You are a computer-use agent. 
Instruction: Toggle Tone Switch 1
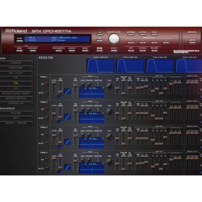131,43
